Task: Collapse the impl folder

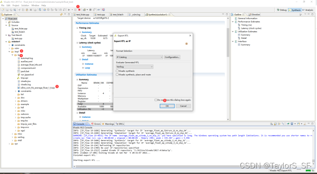Action: (x=9, y=52)
